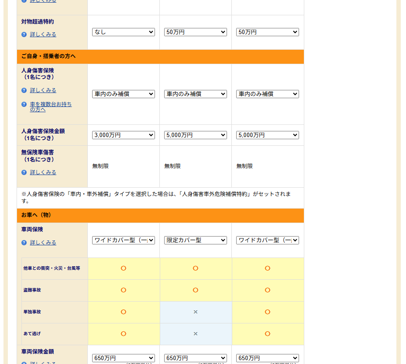Click the × mark in the 単独事故 row
This screenshot has height=364, width=406.
(196, 312)
